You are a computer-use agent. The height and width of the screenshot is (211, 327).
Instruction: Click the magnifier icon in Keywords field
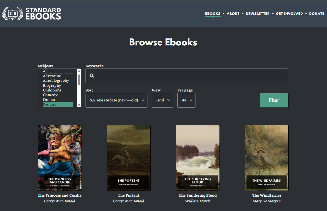click(x=92, y=76)
